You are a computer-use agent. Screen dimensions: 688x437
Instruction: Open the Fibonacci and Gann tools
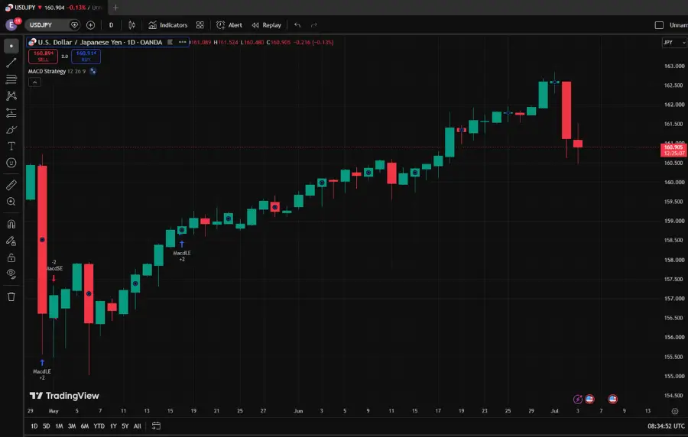pos(11,79)
